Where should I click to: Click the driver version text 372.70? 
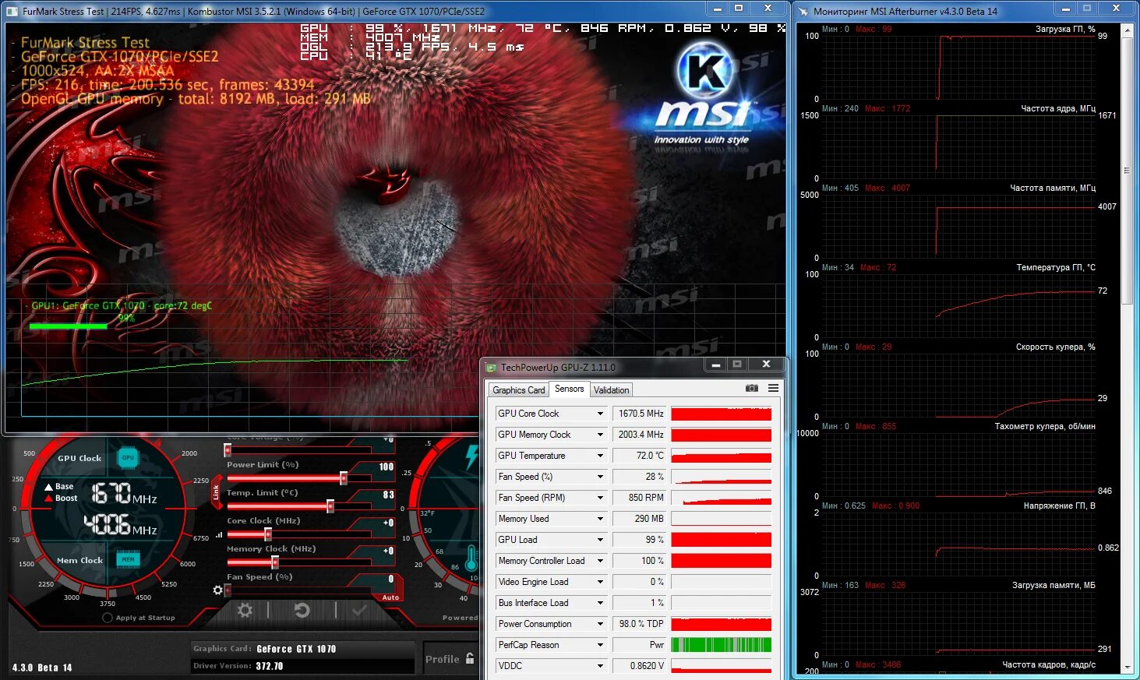point(270,666)
